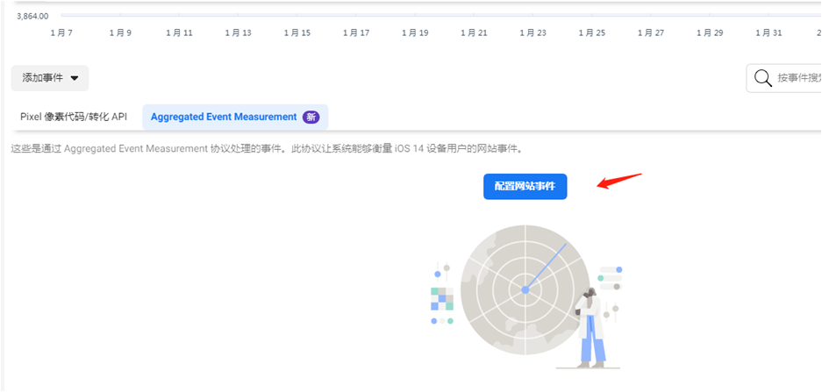Select the Aggregated Event Measurement tab

224,117
